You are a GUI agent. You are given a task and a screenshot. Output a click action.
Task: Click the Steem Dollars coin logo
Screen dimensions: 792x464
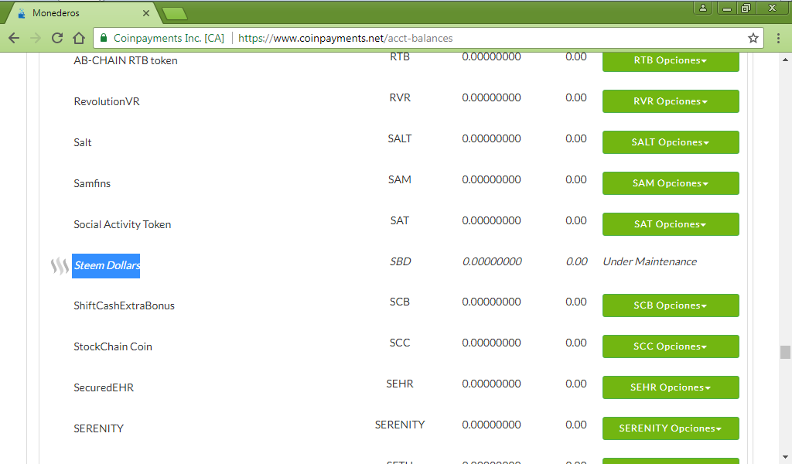(60, 265)
